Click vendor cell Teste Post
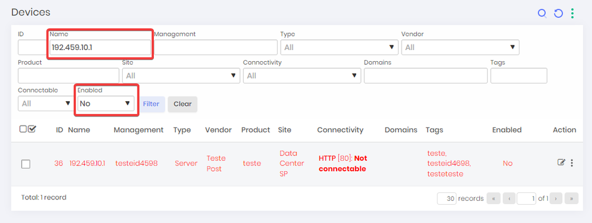592x223 pixels. pyautogui.click(x=216, y=164)
